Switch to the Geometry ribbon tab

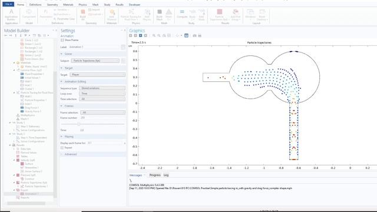point(52,5)
